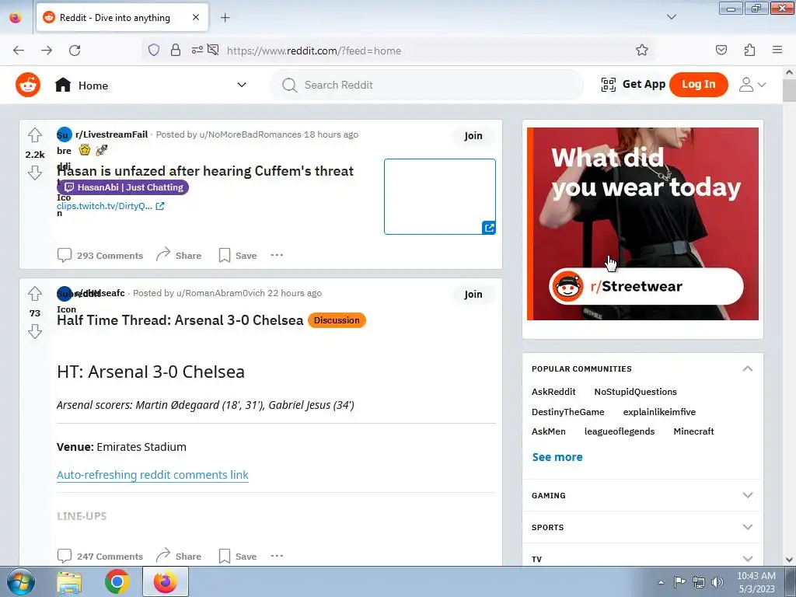796x597 pixels.
Task: Open the Home feed dropdown chevron
Action: coord(242,85)
